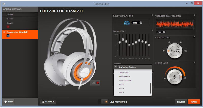Open help for Mic Sidetone

(x=194, y=37)
